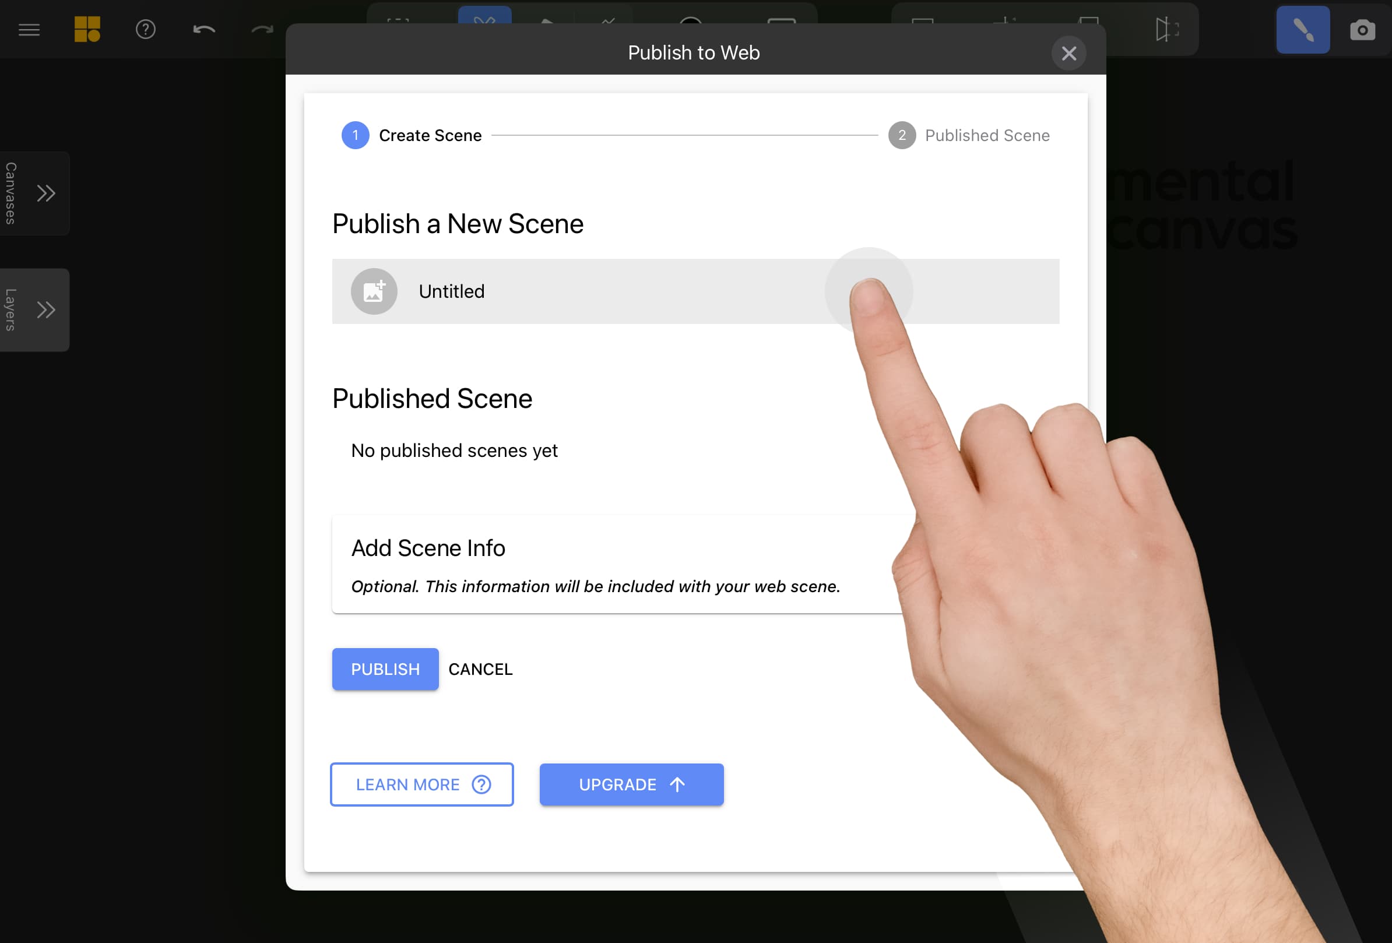Click the PUBLISH button
The height and width of the screenshot is (943, 1392).
(x=385, y=667)
